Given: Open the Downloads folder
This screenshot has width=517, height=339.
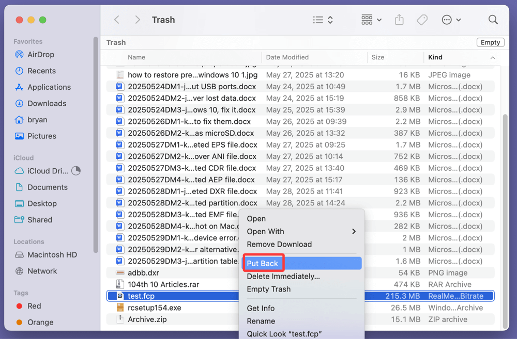Looking at the screenshot, I should (46, 103).
